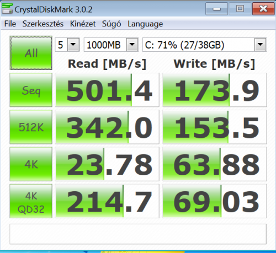Minimize the CrystalDiskMark window
This screenshot has width=276, height=253.
216,9
